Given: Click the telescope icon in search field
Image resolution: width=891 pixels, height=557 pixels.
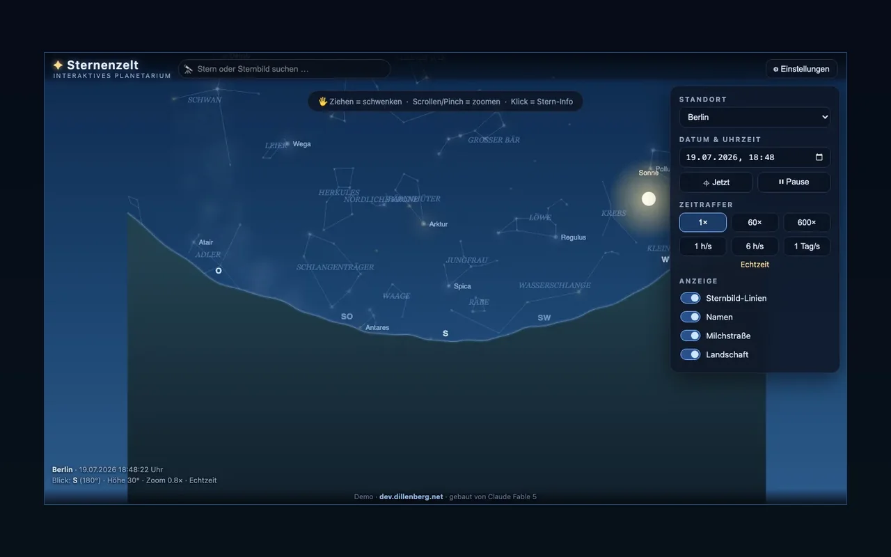Looking at the screenshot, I should (x=188, y=69).
